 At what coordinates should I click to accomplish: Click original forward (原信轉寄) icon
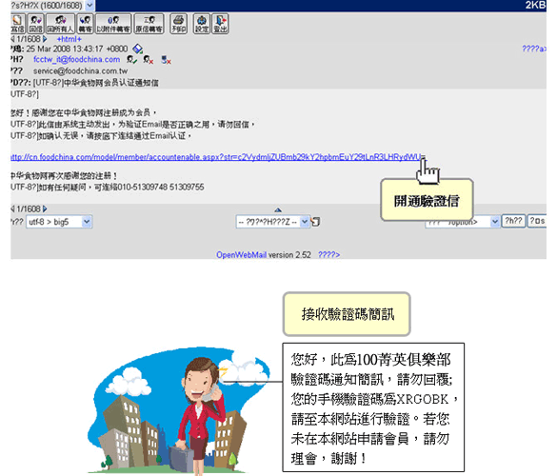149,24
